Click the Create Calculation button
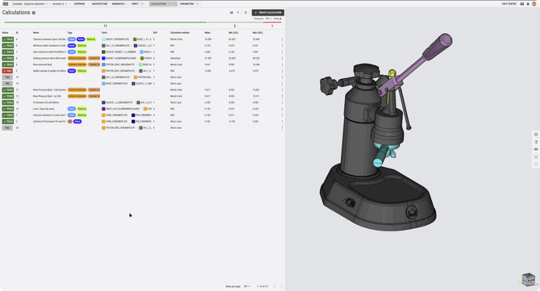540x291 pixels. click(268, 12)
